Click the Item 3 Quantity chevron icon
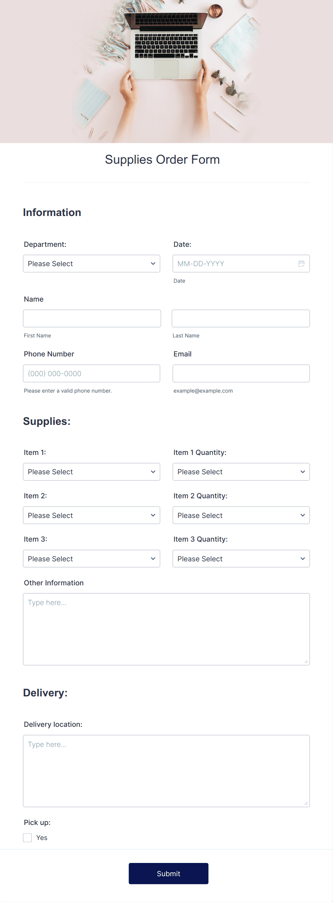This screenshot has width=333, height=902. [303, 558]
